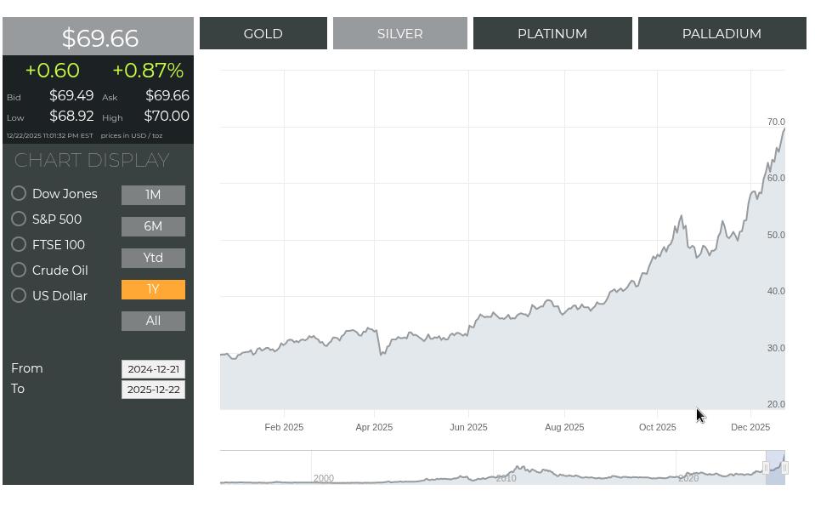
Task: Click the CHART DISPLAY heading
Action: [x=92, y=160]
